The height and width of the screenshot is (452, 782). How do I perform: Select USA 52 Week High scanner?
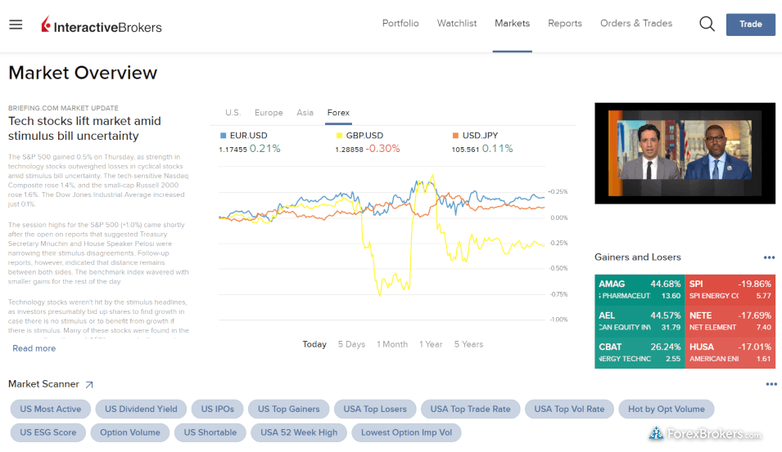pyautogui.click(x=299, y=432)
